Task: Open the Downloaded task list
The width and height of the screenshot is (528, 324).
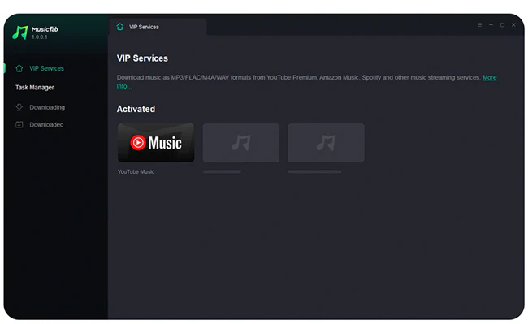Action: (x=46, y=124)
